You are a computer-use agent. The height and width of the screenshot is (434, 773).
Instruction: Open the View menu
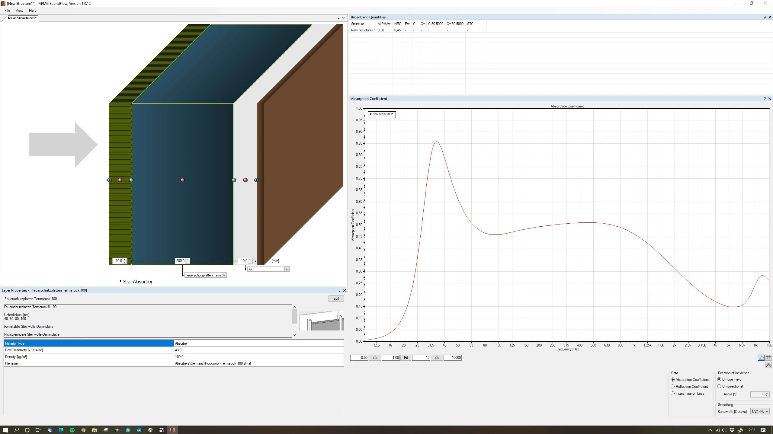pos(19,11)
